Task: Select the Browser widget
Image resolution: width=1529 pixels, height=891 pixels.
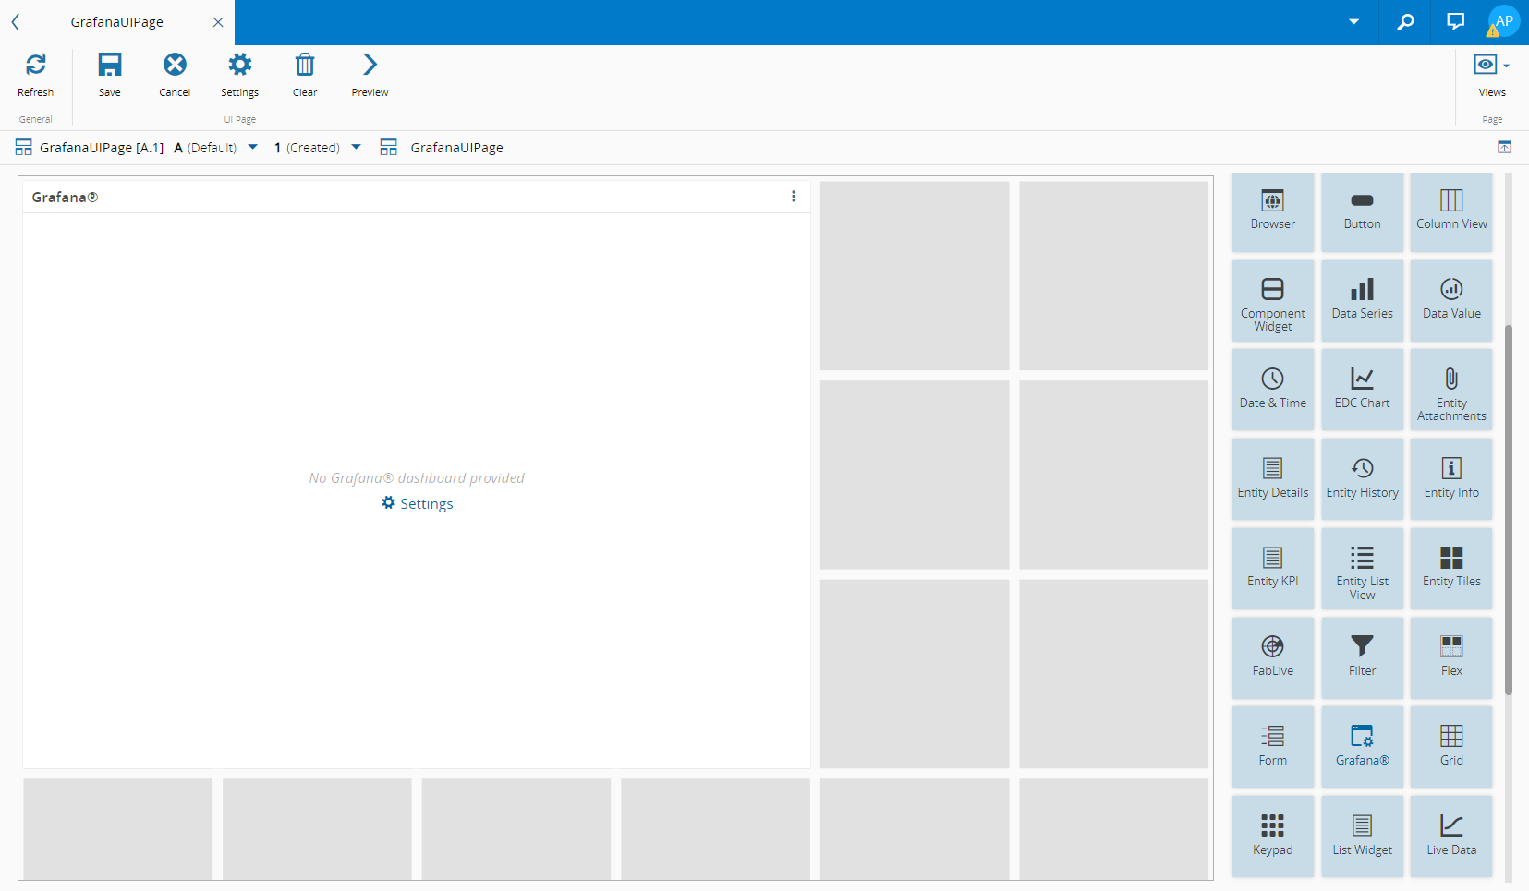Action: point(1272,211)
